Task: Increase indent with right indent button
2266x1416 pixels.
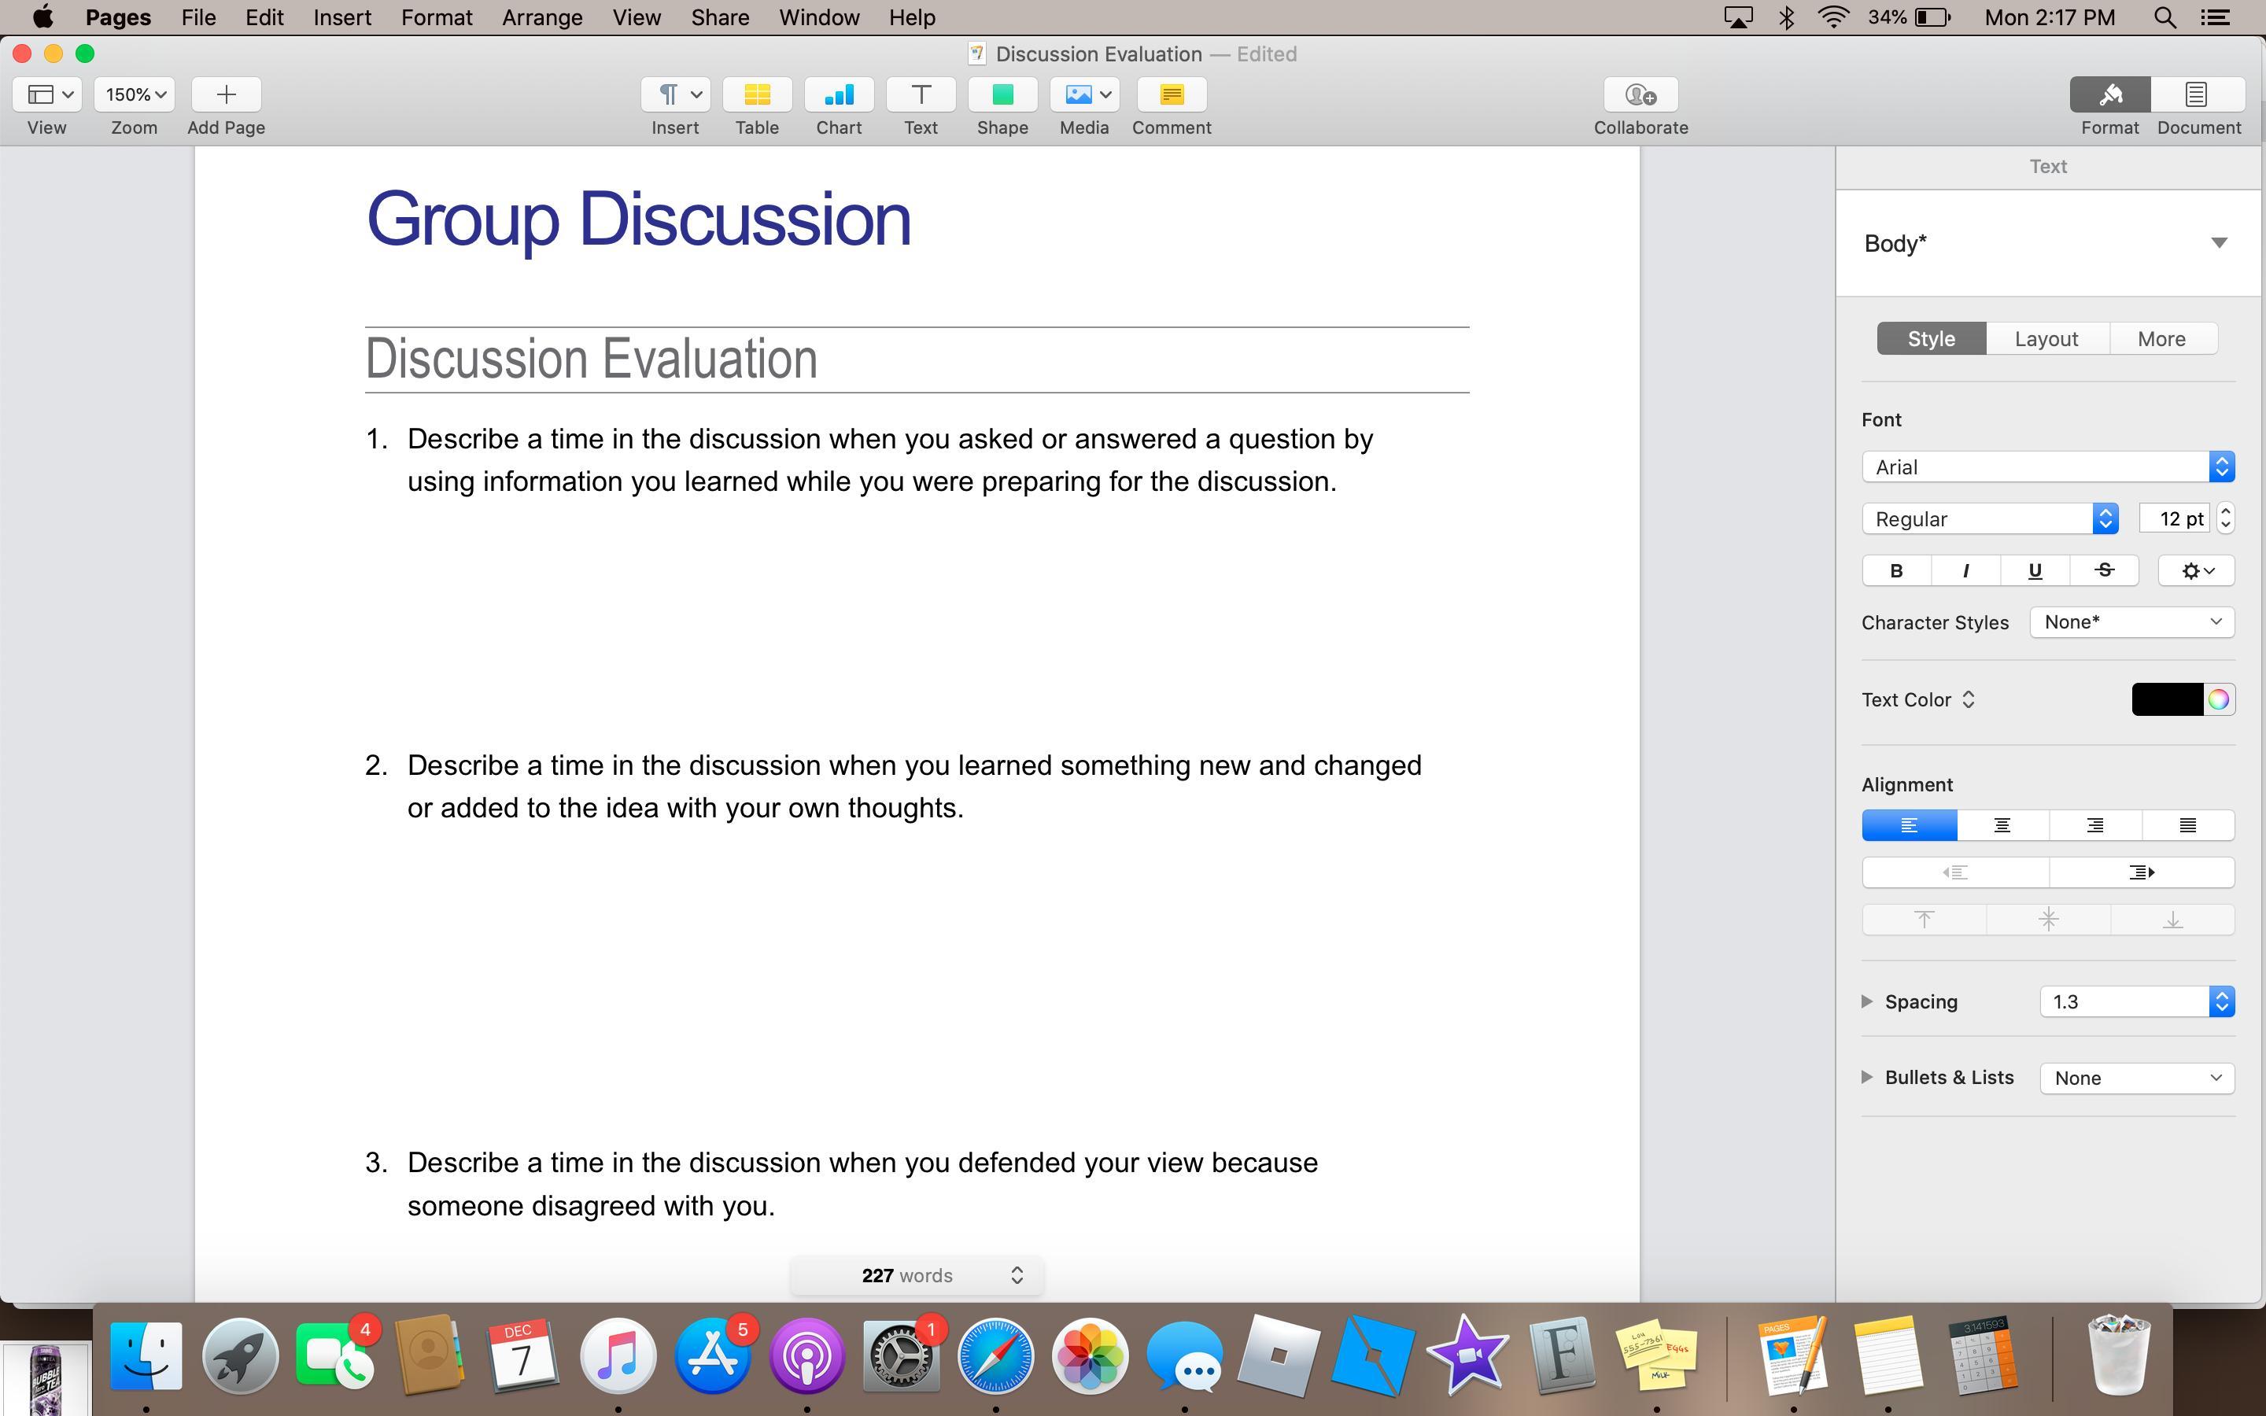Action: point(2141,872)
